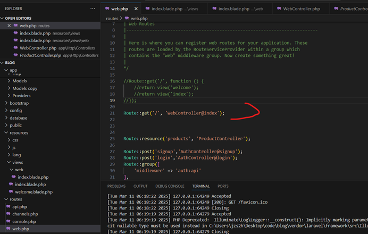
Task: Switch to index.blade.php ...\views tab
Action: [175, 9]
